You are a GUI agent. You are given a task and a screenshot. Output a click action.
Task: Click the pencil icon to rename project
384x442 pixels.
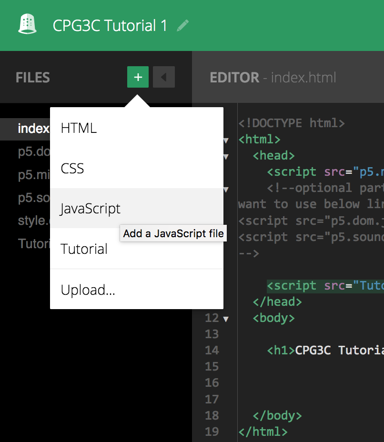pos(182,26)
